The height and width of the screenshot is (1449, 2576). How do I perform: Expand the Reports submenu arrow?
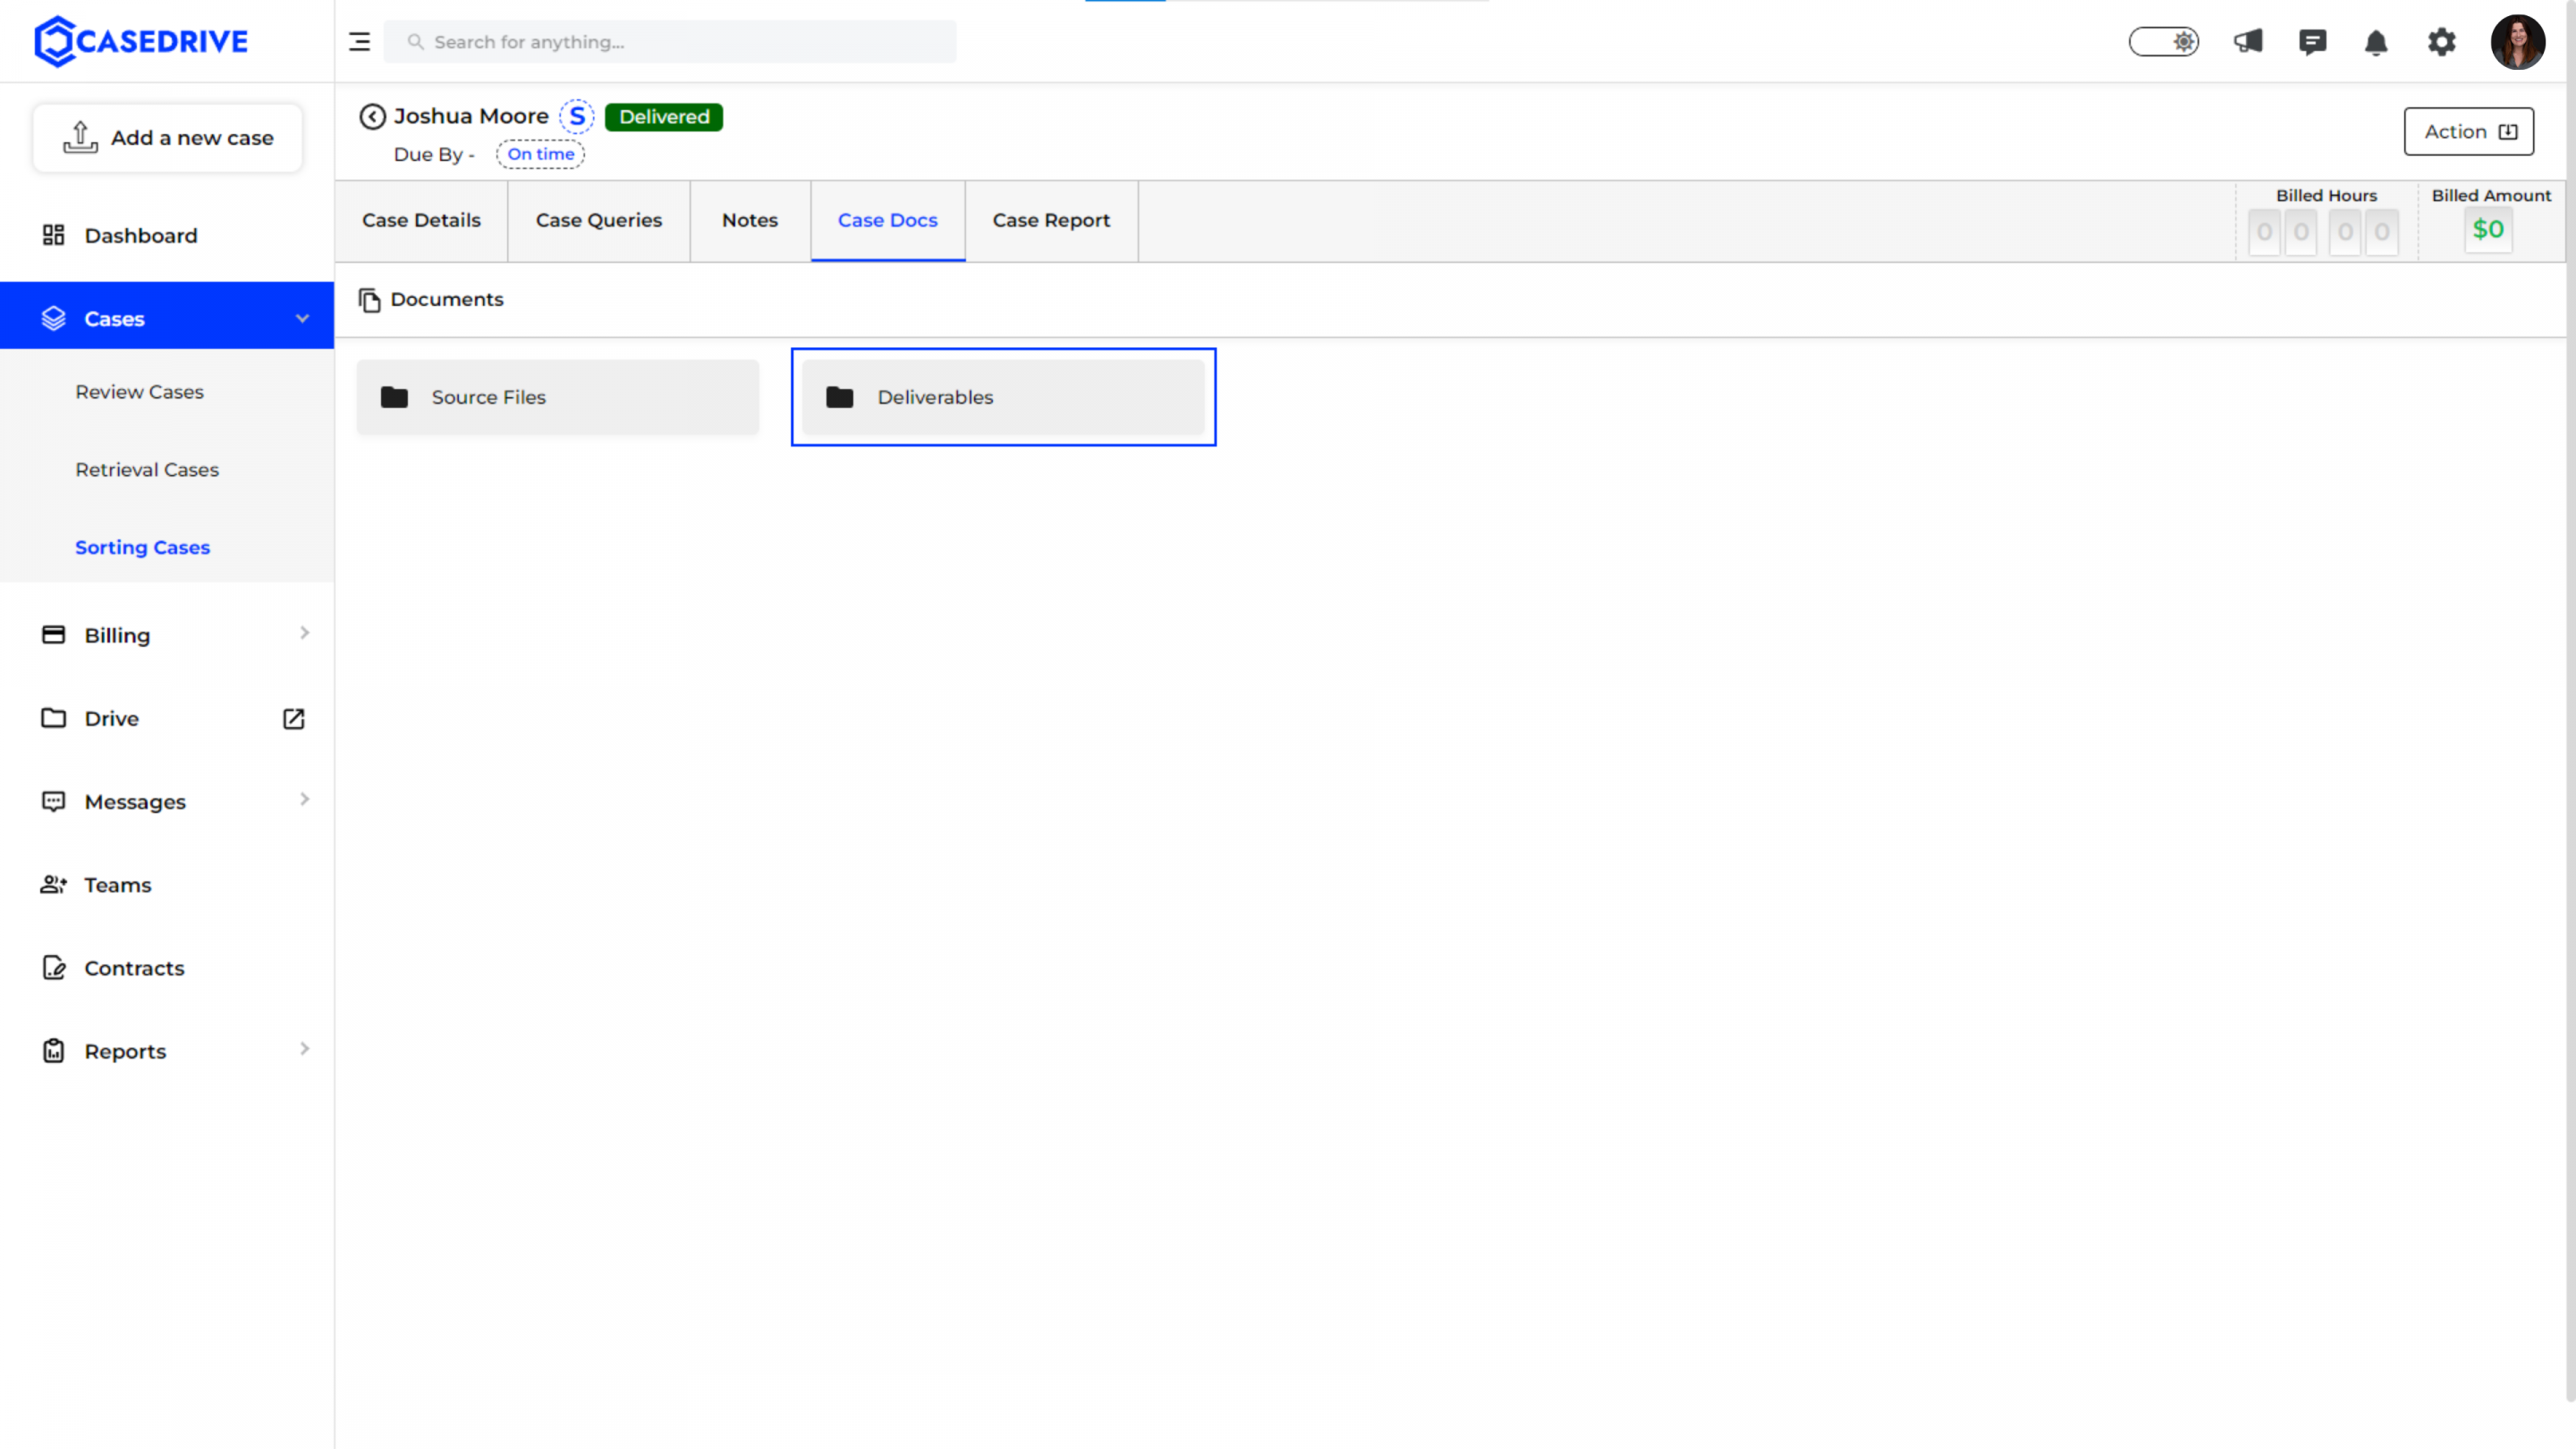click(x=305, y=1049)
